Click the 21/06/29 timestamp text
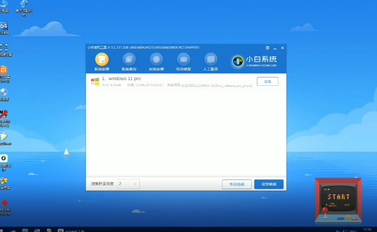Viewport: 377px width, 232px height. [x=149, y=85]
